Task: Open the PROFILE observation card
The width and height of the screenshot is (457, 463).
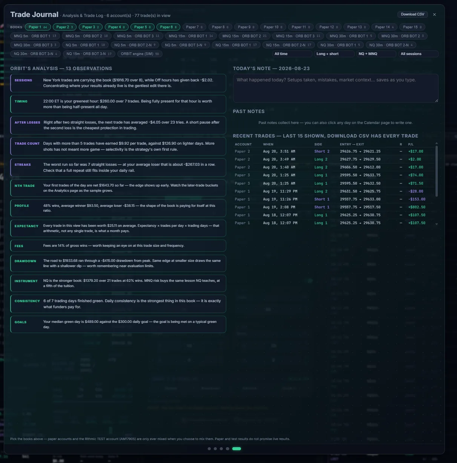Action: (118, 208)
